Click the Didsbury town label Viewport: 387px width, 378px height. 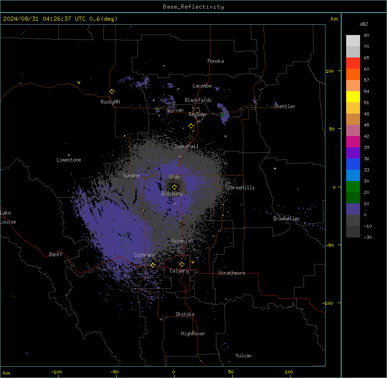click(172, 193)
